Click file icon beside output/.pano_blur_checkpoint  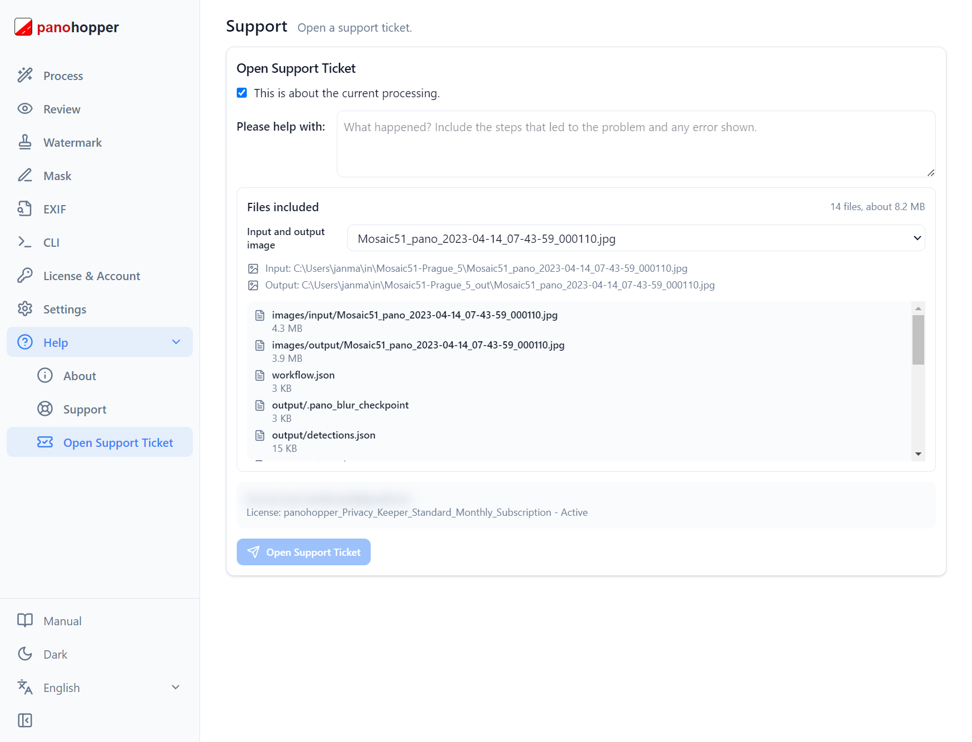(x=260, y=406)
